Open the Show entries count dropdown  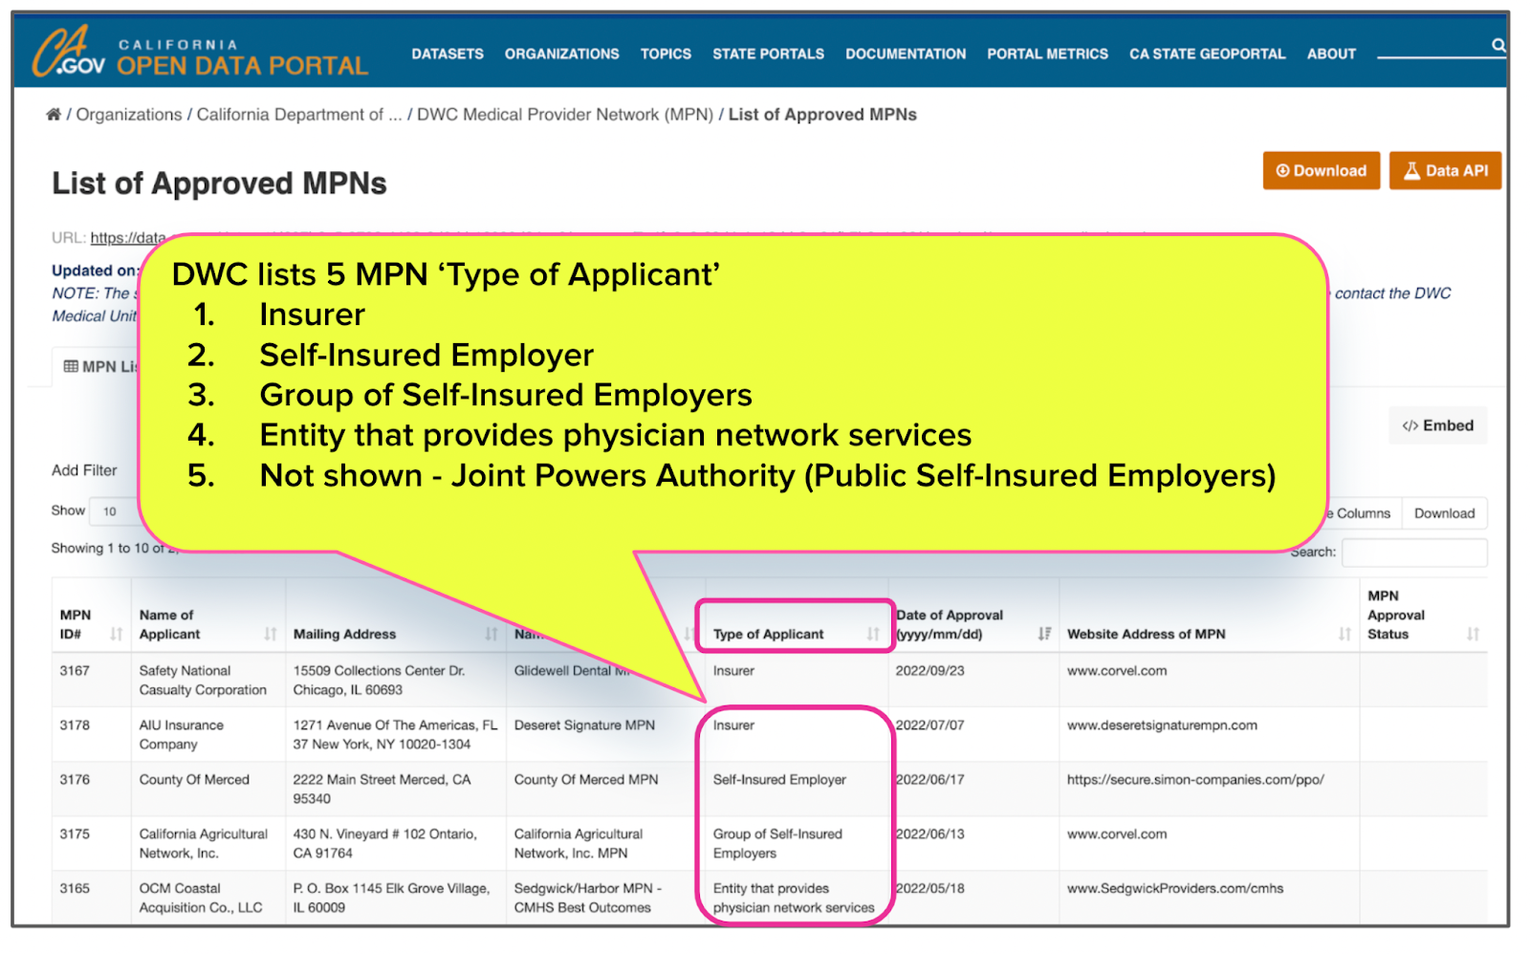116,511
